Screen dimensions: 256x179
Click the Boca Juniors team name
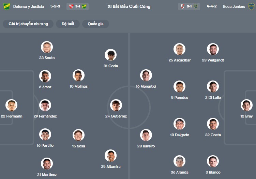(x=234, y=6)
